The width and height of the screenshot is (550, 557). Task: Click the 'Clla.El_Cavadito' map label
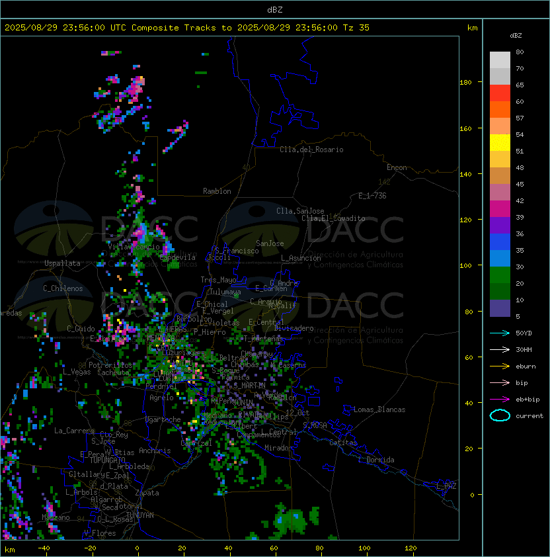tap(333, 218)
